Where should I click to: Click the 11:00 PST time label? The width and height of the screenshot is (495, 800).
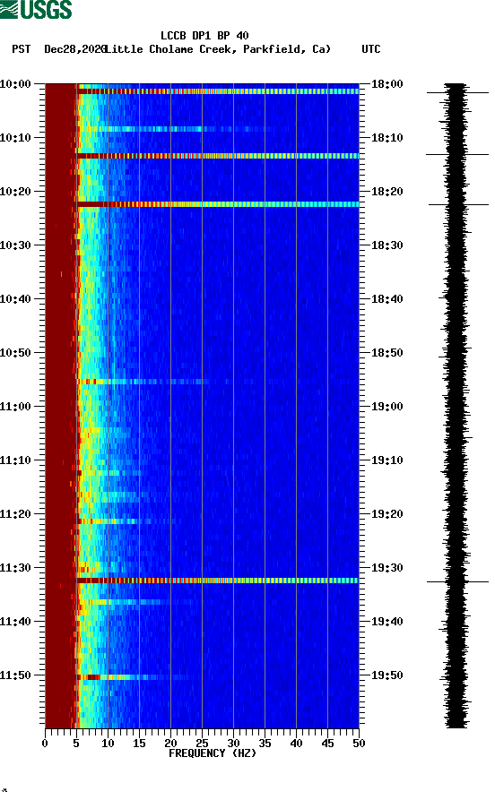[15, 407]
